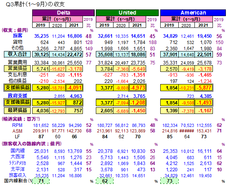Viewport: 229px width, 187px height.
Task: Click the 収入合計 row label
Action: coord(17,54)
